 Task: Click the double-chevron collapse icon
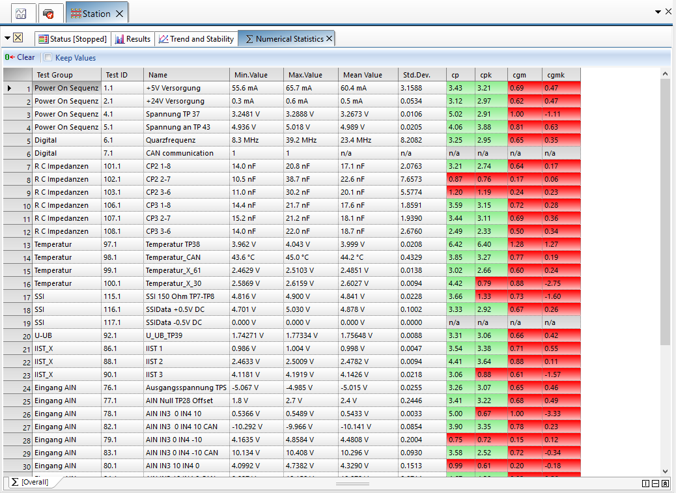[x=665, y=483]
